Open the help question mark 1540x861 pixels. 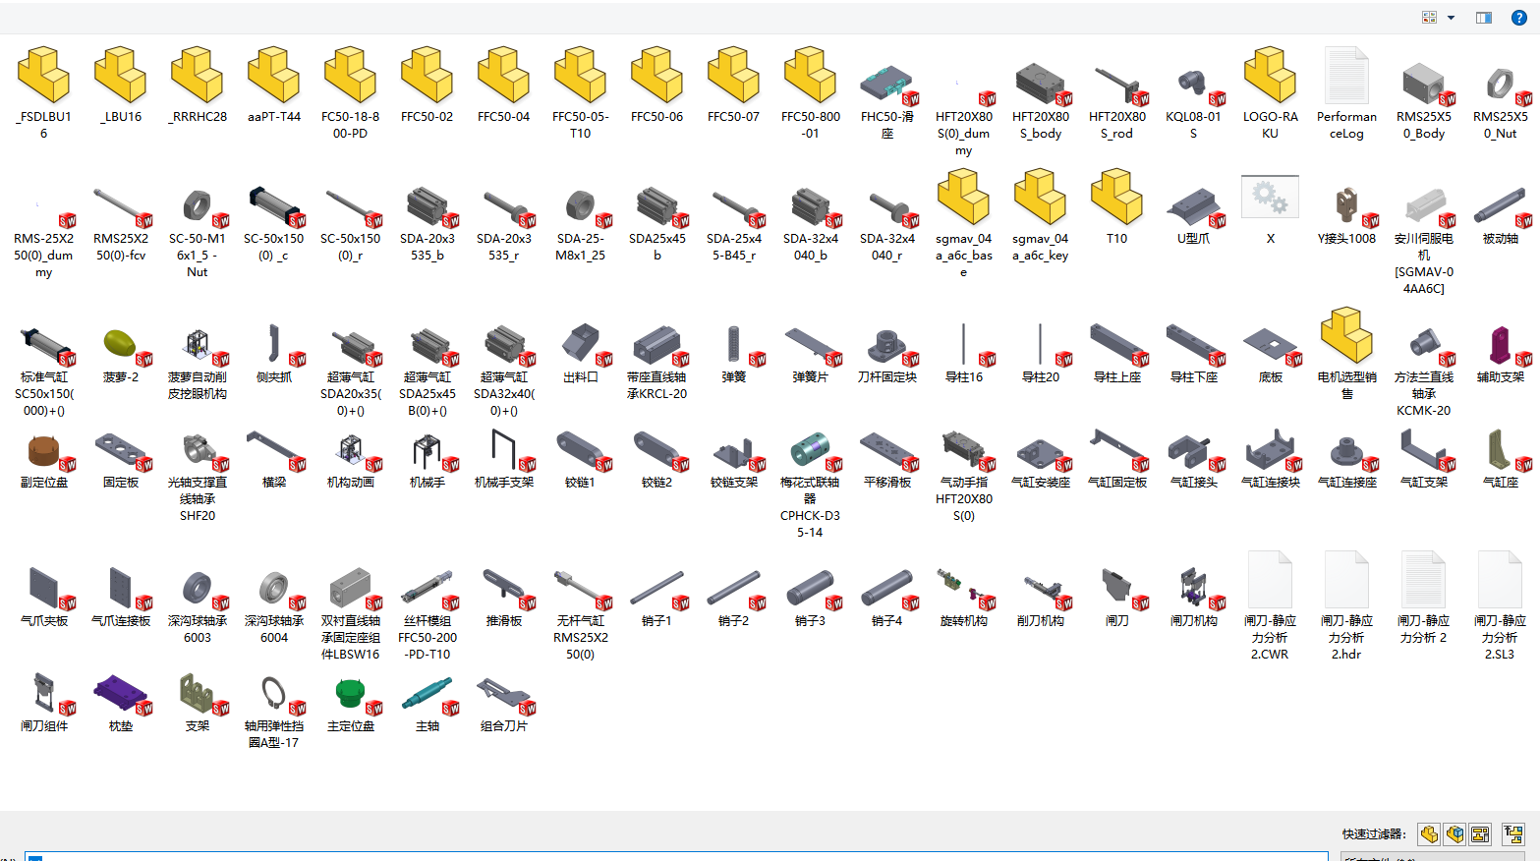pyautogui.click(x=1518, y=18)
